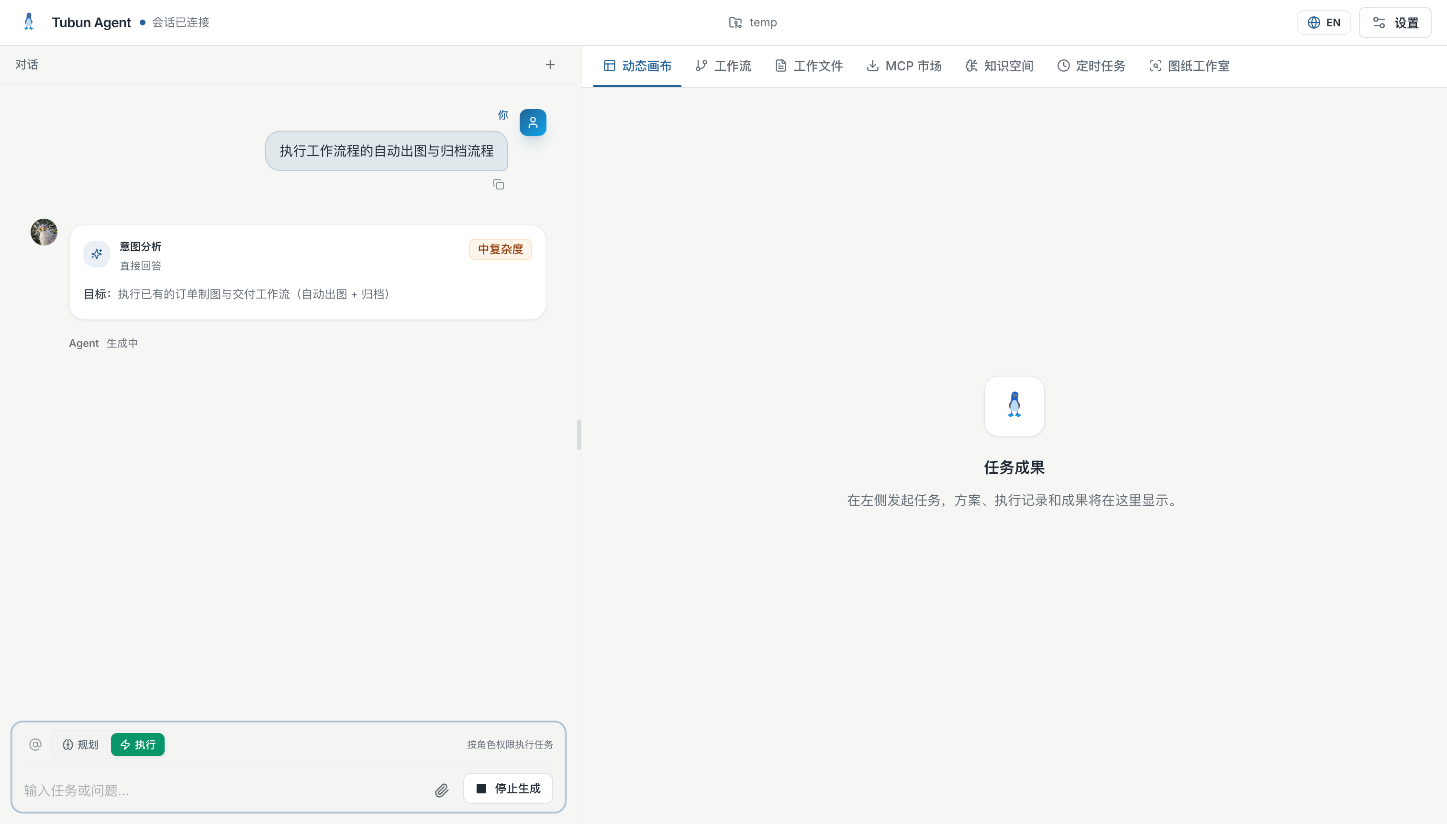Attach a file with the paperclip icon
Viewport: 1447px width, 824px height.
[442, 790]
